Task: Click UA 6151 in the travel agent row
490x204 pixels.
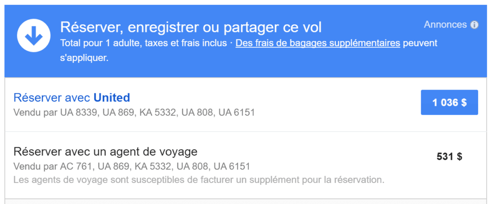Action: click(x=232, y=167)
